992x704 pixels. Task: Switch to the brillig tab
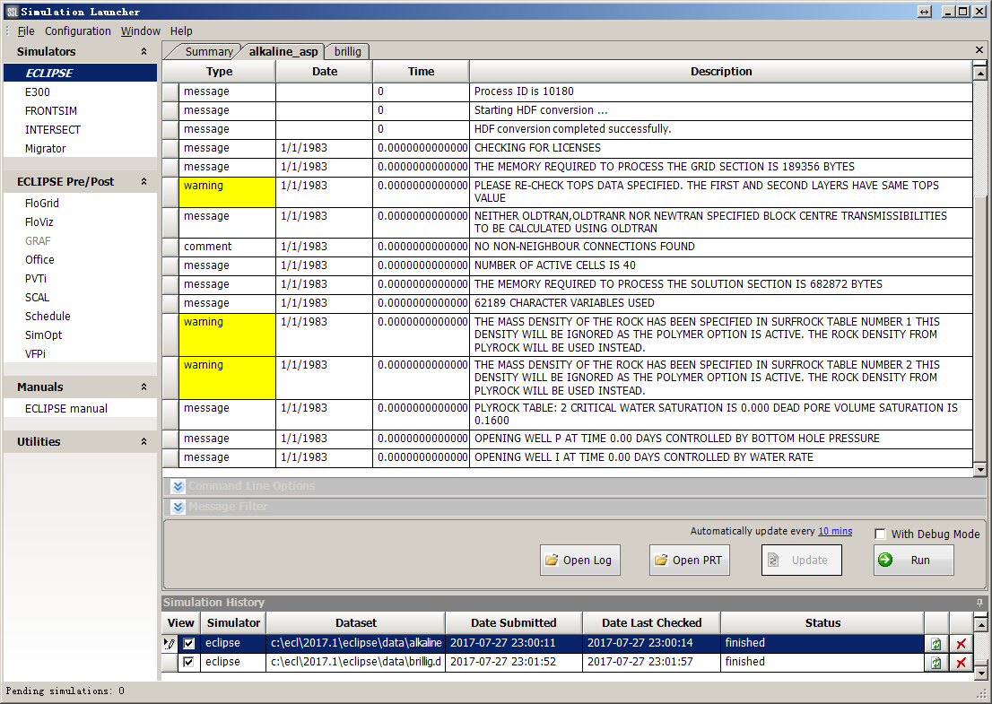pos(347,52)
